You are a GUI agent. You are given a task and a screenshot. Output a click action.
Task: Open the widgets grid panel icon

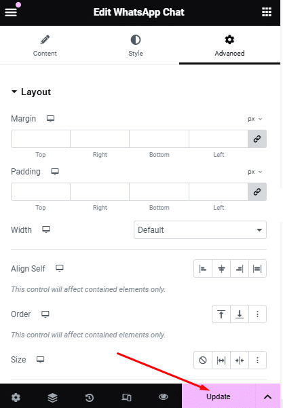click(267, 12)
